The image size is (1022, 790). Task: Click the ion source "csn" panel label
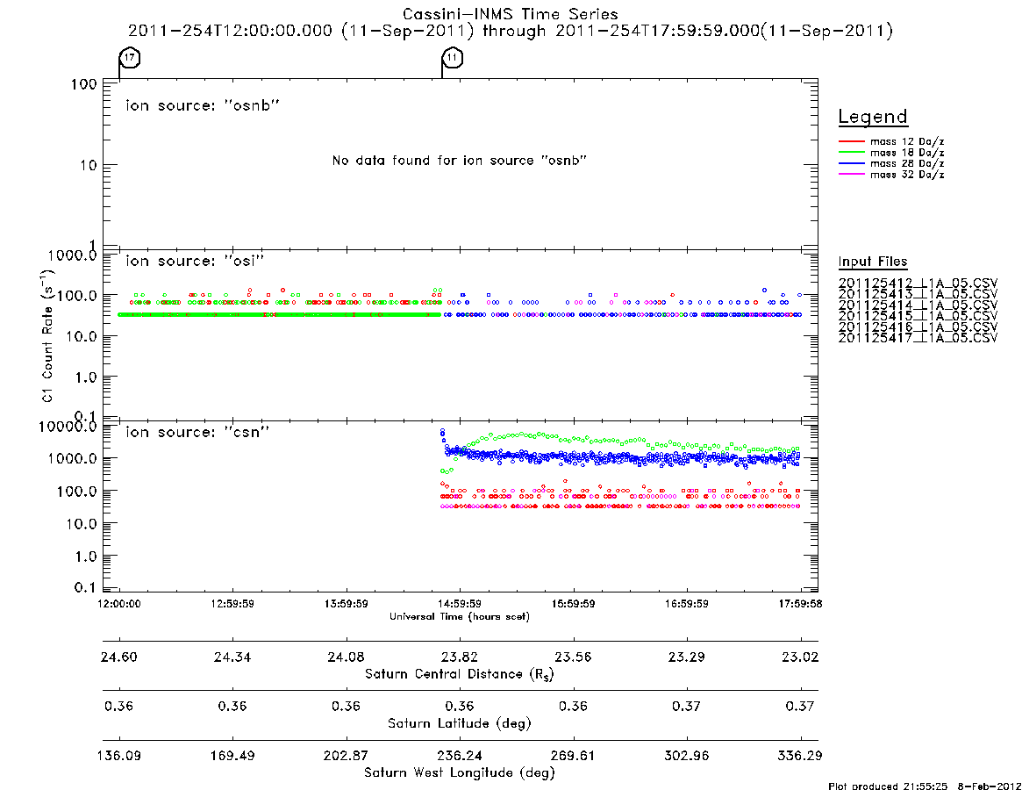pos(197,431)
